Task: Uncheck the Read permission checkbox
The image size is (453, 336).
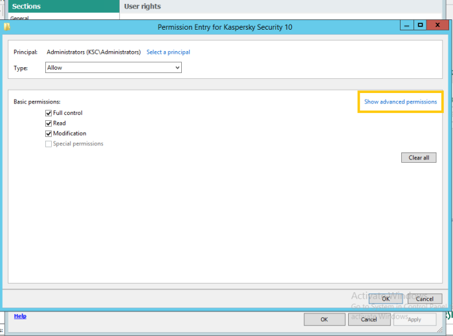Action: tap(49, 123)
